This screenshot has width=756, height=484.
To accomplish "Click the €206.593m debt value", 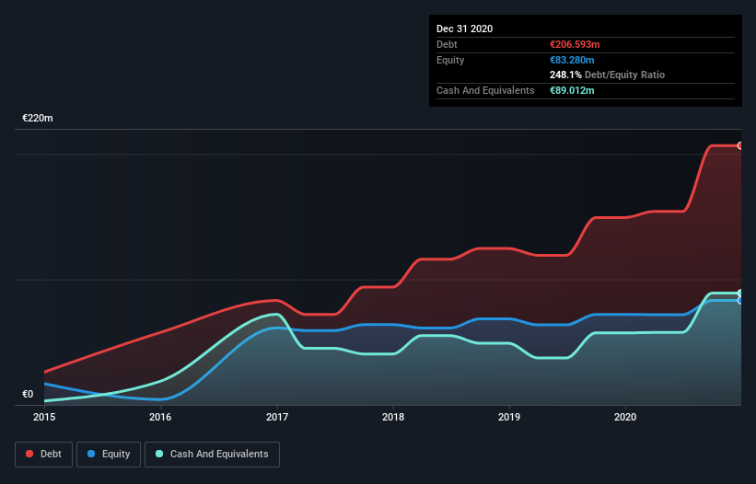I will tap(575, 44).
